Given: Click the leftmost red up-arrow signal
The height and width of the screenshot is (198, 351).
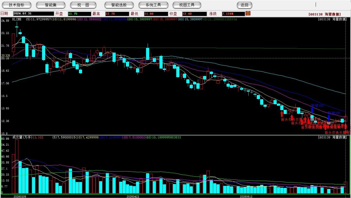Looking at the screenshot, I should [282, 114].
